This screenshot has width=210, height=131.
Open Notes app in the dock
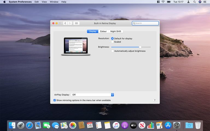click(107, 125)
